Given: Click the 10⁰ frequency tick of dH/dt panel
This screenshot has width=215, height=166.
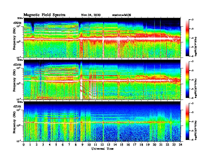Looking at the screenshot, I should tap(19, 42).
